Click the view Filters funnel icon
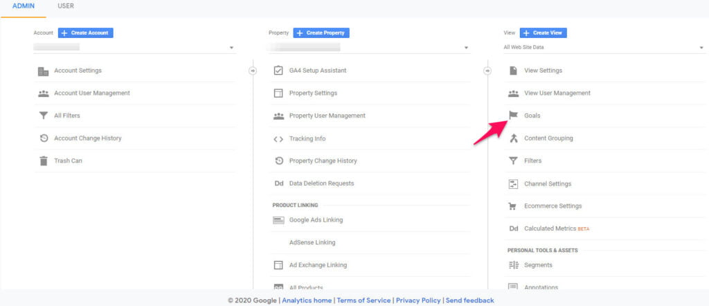 (x=513, y=161)
